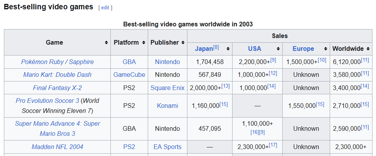Click the edit section link
This screenshot has width=376, height=156.
click(105, 7)
